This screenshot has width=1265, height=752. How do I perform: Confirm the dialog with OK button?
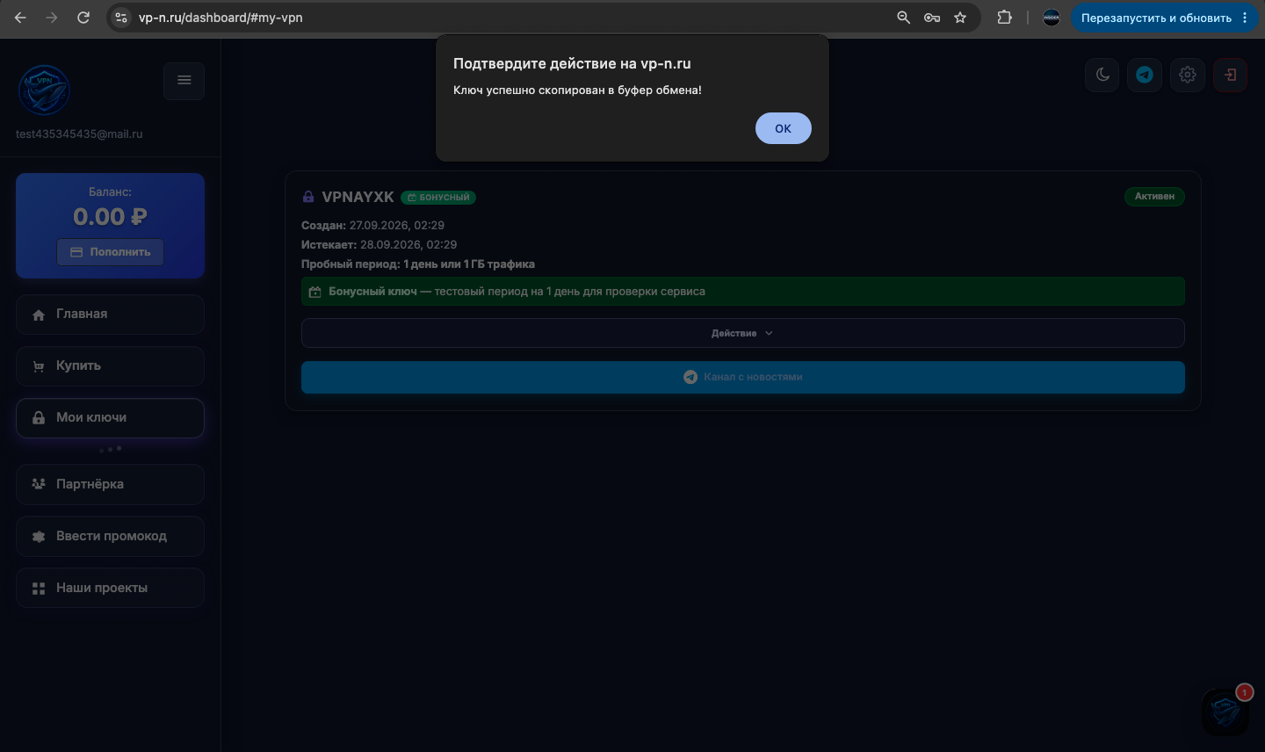click(x=783, y=128)
